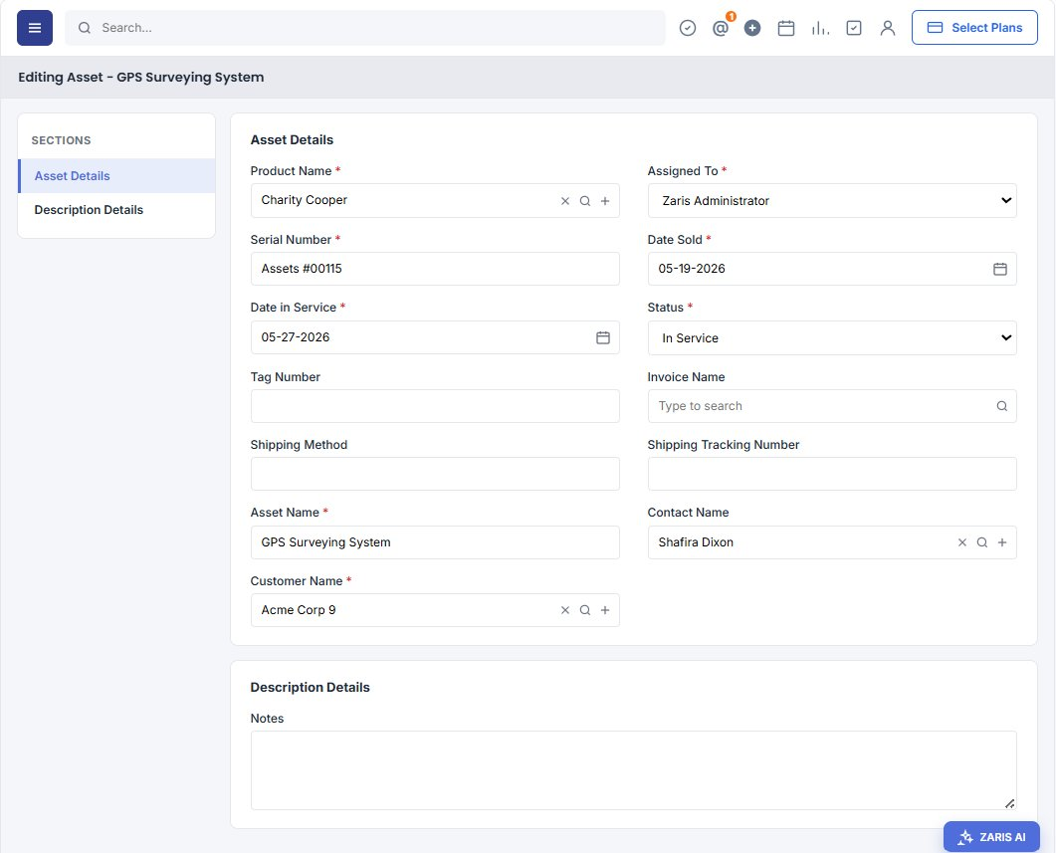Click the Shipping Tracking Number field
Screen dimensions: 1056x853
pyautogui.click(x=832, y=474)
